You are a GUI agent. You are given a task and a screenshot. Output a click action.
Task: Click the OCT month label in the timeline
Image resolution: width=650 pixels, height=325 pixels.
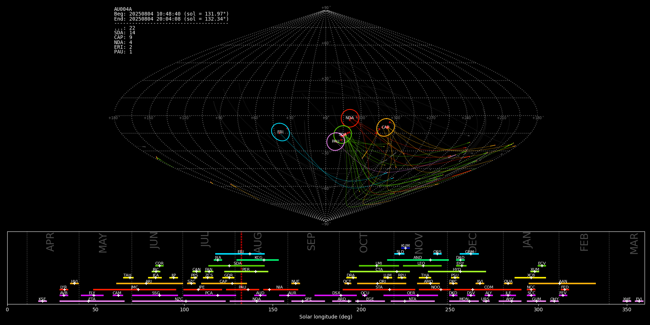pos(364,243)
